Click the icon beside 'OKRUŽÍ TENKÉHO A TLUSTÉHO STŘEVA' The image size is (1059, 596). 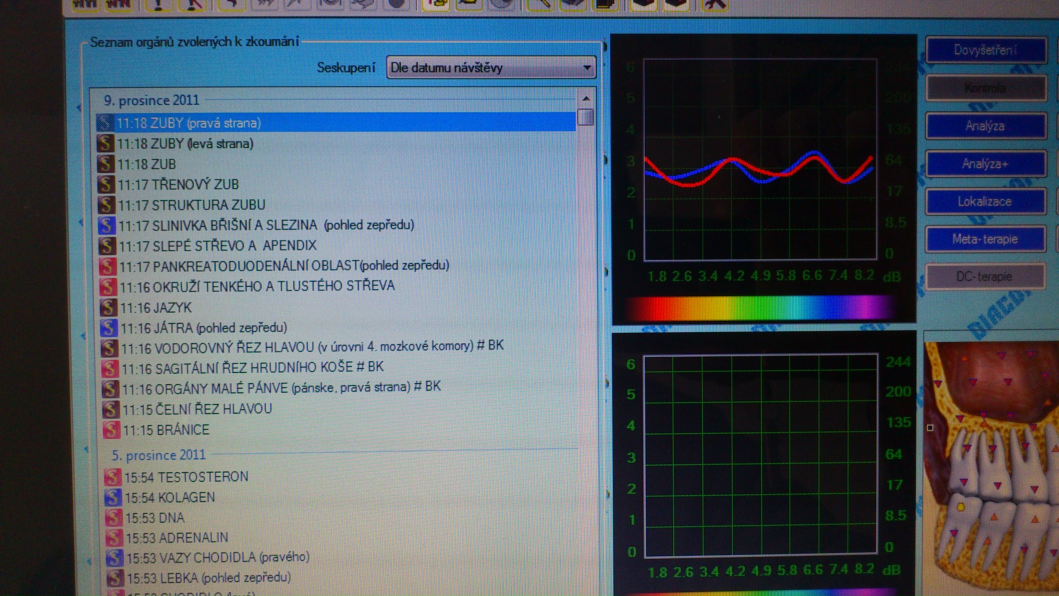pyautogui.click(x=108, y=286)
